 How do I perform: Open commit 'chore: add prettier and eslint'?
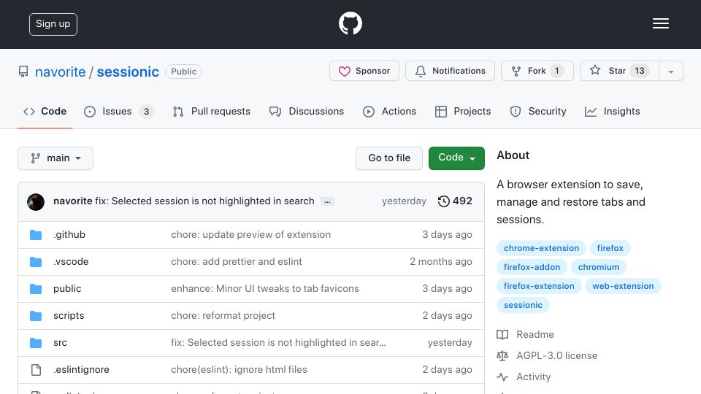pyautogui.click(x=237, y=262)
